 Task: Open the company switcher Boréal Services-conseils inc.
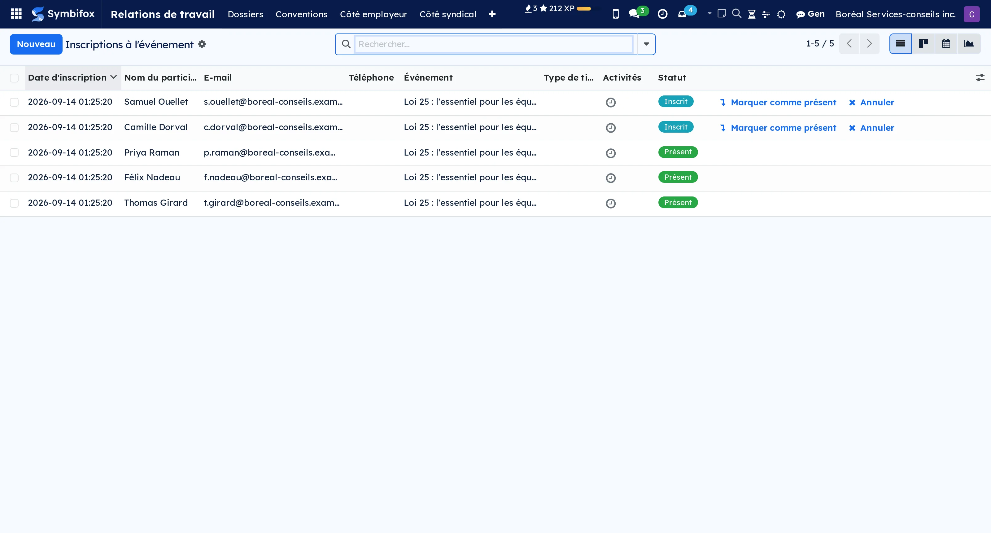[895, 14]
